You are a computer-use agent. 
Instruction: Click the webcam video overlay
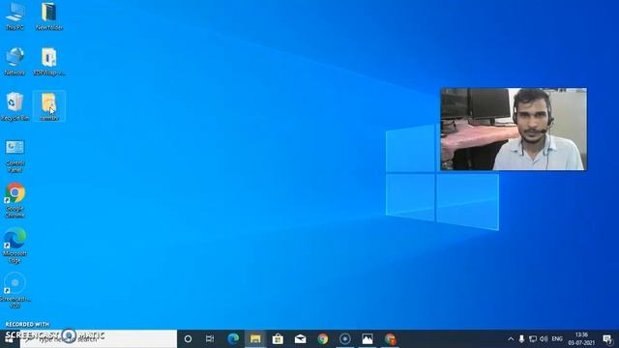click(514, 129)
